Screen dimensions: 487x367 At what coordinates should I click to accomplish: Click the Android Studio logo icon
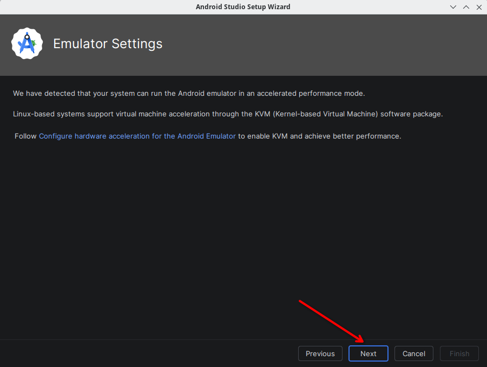(x=27, y=43)
